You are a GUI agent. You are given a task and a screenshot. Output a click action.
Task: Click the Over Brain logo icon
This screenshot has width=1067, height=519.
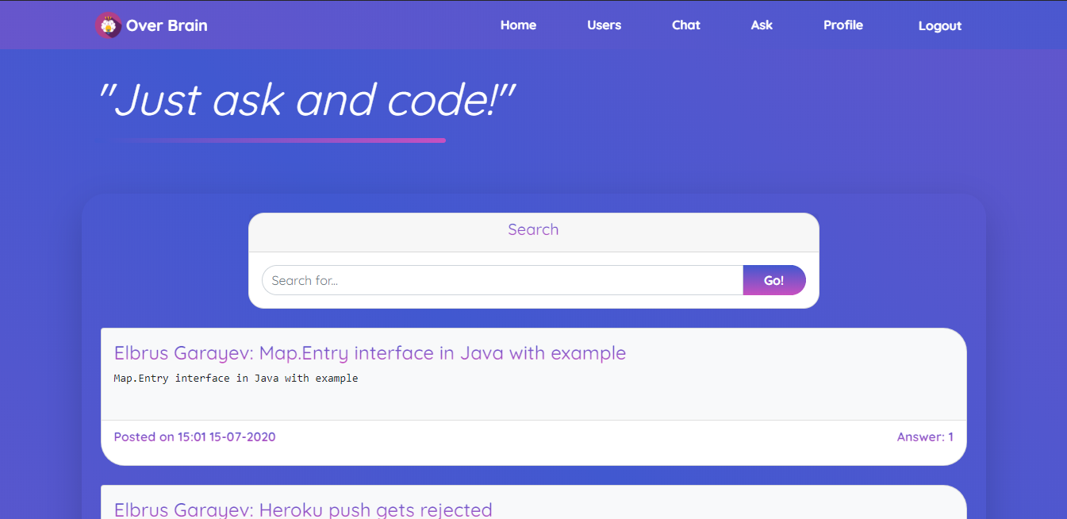coord(108,25)
